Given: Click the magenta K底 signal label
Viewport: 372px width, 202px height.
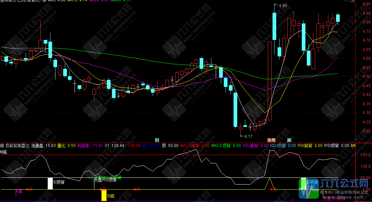Looking at the screenshot, I should coord(19,192).
